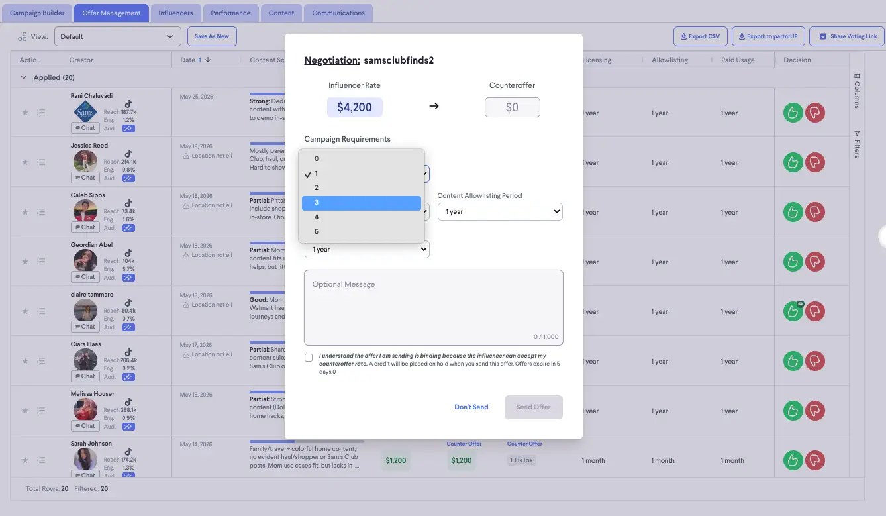Click Geordian Abel's profile thumbnail
Image resolution: width=886 pixels, height=516 pixels.
(85, 260)
